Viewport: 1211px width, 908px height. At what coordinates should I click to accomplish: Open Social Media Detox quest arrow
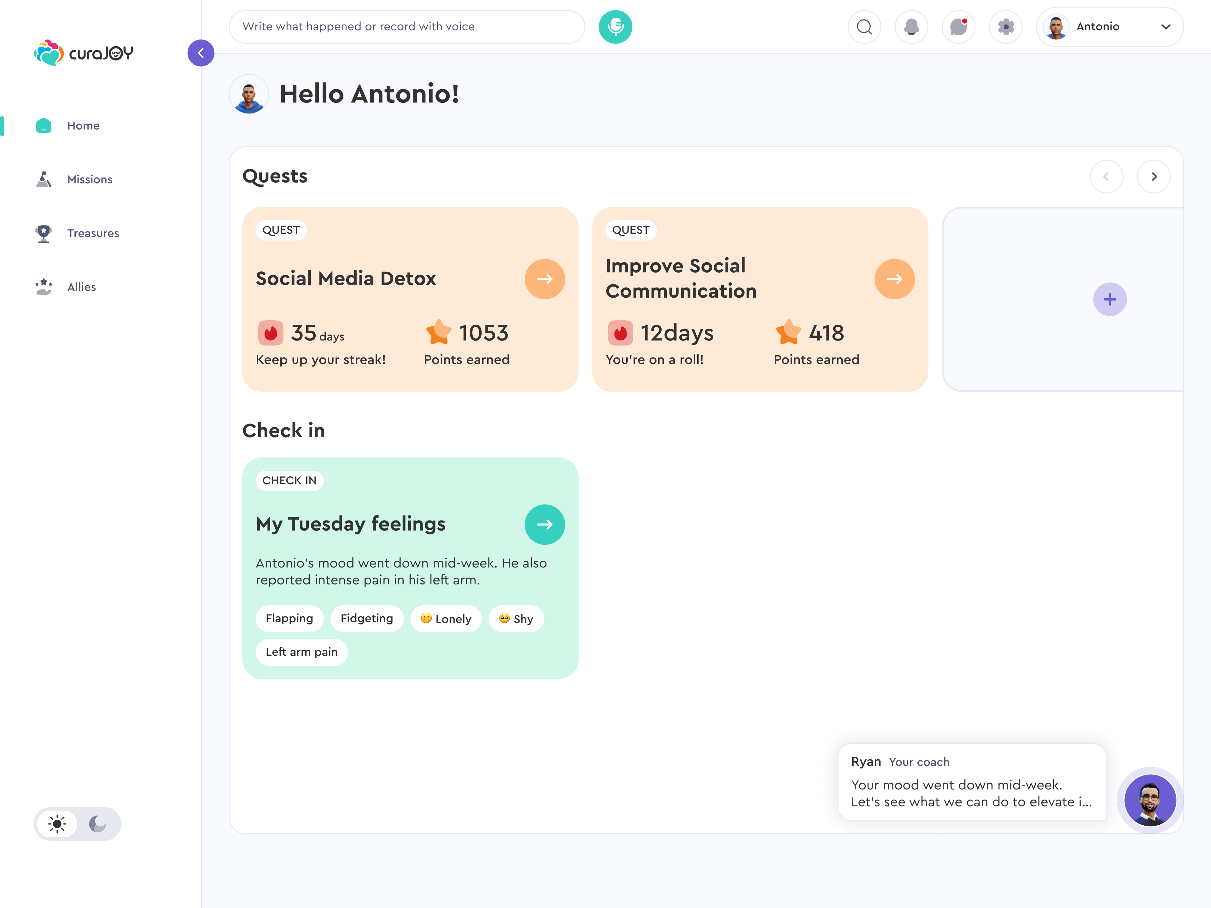point(545,279)
